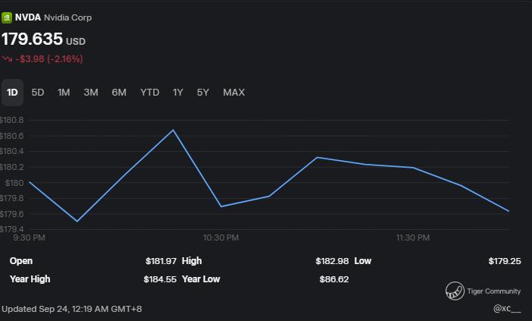Select the 1D time range tab
Image resolution: width=532 pixels, height=321 pixels.
tap(12, 93)
